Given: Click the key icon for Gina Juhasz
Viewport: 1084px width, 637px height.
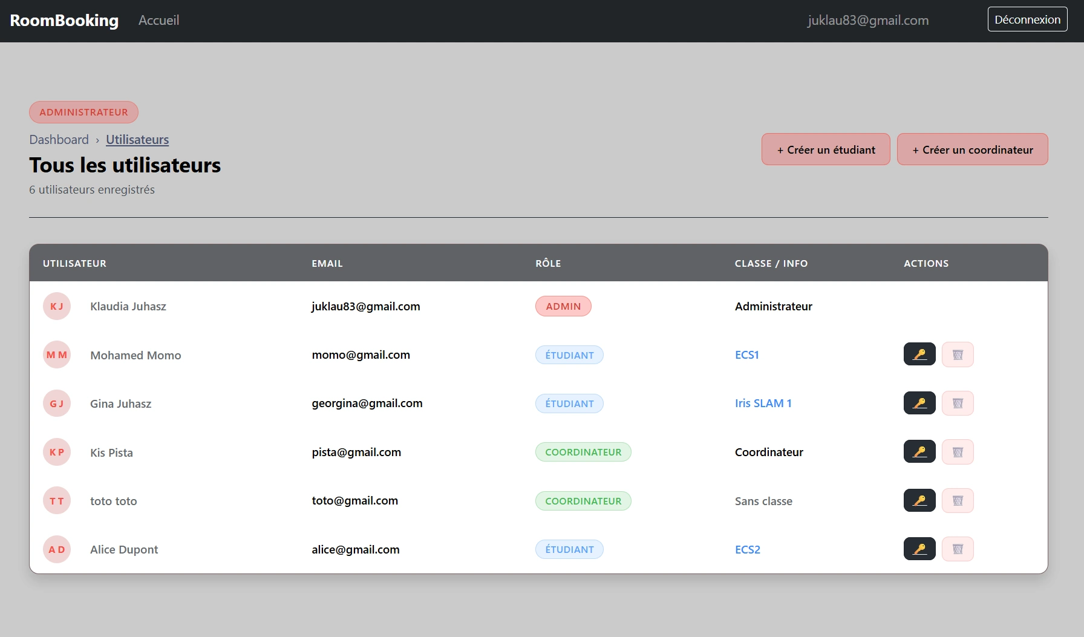Looking at the screenshot, I should click(x=919, y=403).
